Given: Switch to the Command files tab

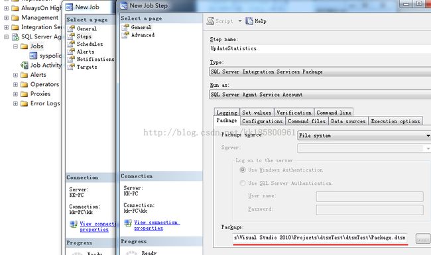Looking at the screenshot, I should (x=307, y=121).
